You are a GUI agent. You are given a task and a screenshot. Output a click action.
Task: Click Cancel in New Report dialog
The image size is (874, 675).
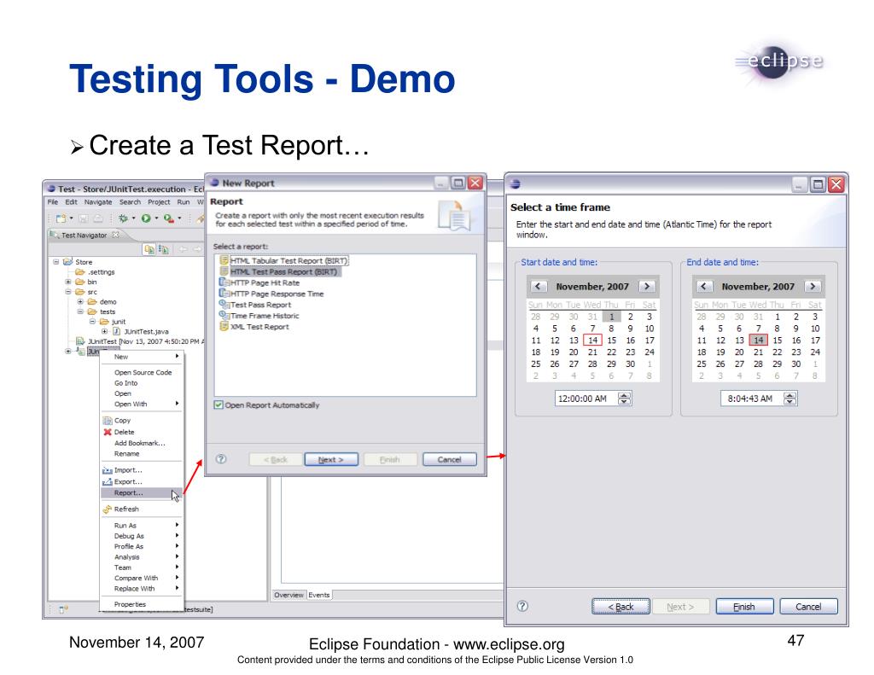pyautogui.click(x=449, y=459)
